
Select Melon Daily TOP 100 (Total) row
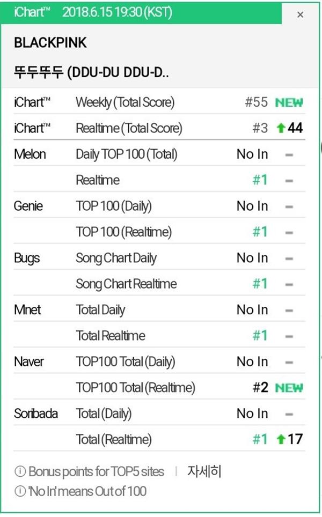pos(127,154)
